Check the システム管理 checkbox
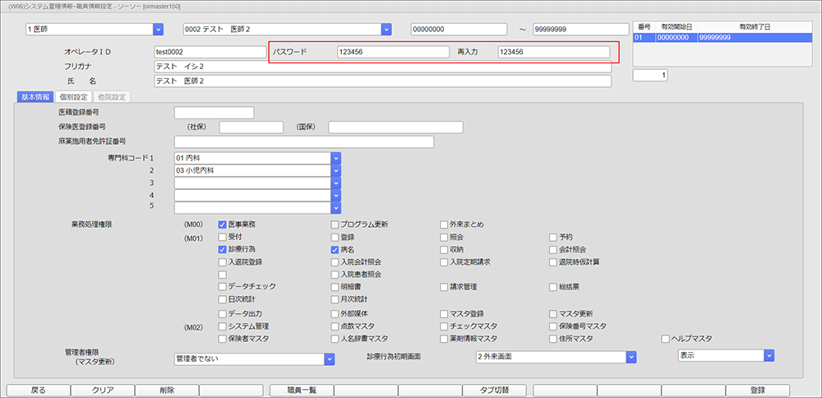This screenshot has height=398, width=822. [222, 326]
